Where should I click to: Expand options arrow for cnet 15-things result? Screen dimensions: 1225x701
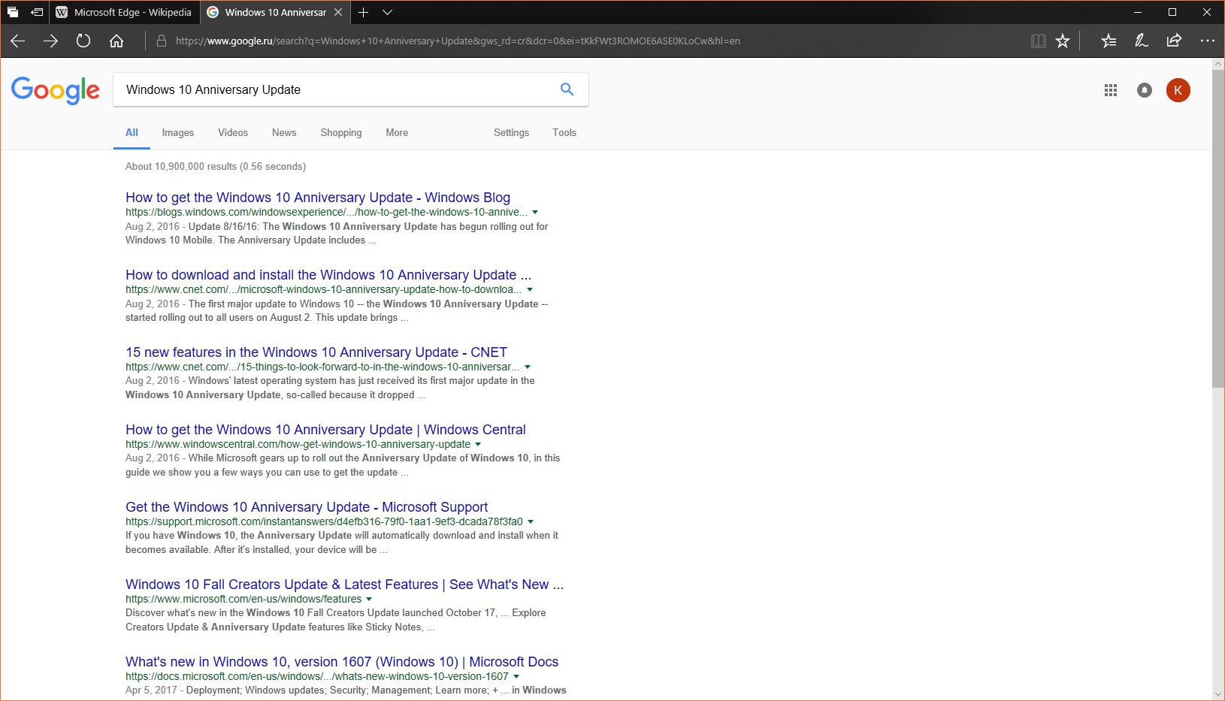tap(528, 367)
